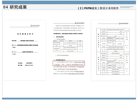Click the 一、软件内容及要求 section heading
This screenshot has width=138, height=100.
pos(59,37)
